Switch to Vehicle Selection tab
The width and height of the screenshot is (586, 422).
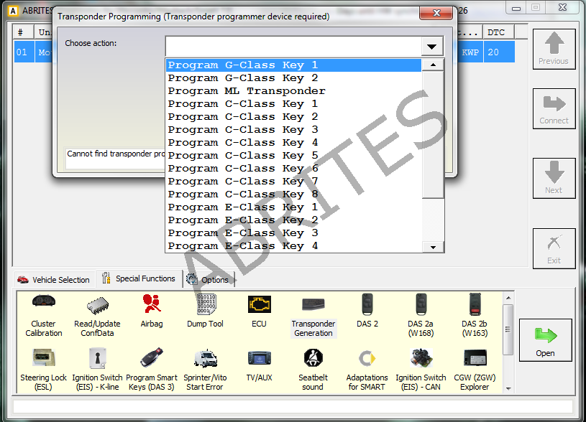(x=54, y=279)
